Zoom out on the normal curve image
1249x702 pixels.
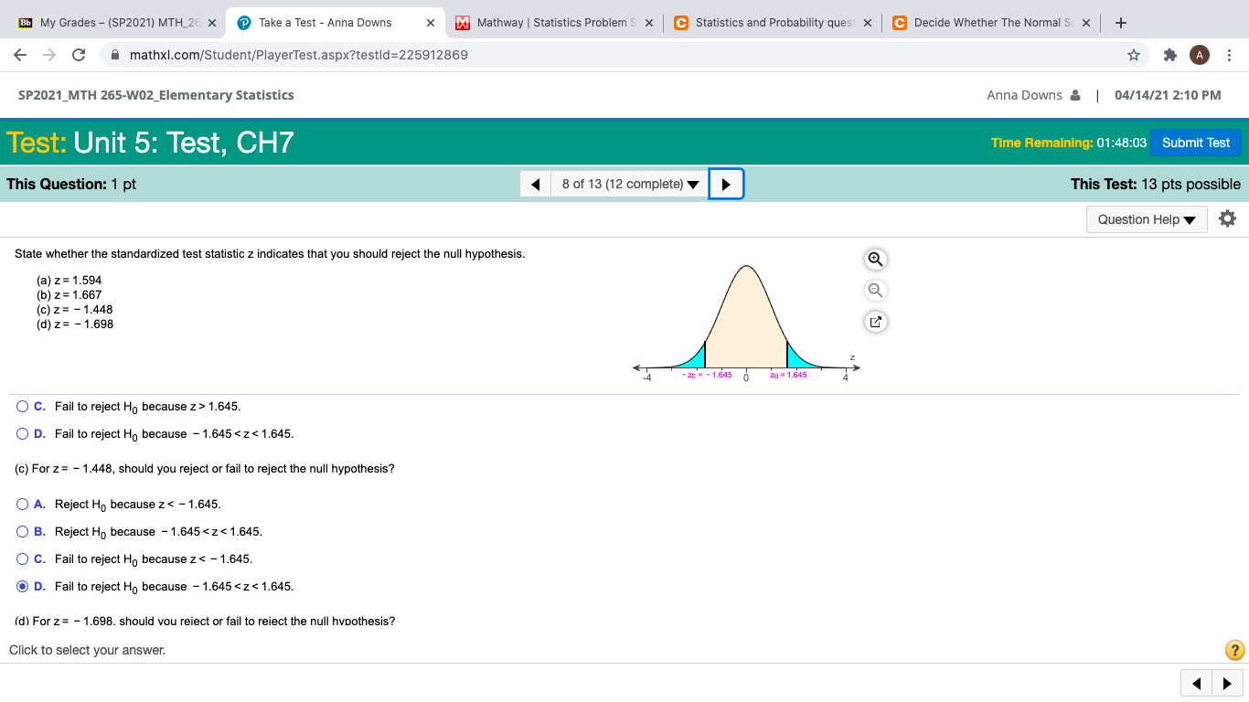(x=875, y=290)
